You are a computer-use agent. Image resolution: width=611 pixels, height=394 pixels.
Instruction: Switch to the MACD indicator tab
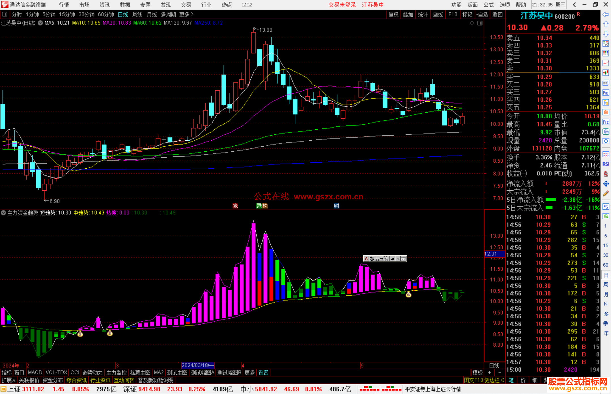click(35, 373)
